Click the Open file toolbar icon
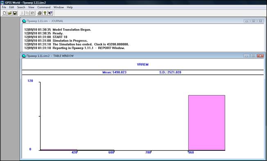The width and height of the screenshot is (267, 161). coord(10,13)
